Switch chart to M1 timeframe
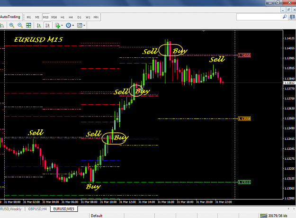296x218 pixels. pyautogui.click(x=29, y=17)
